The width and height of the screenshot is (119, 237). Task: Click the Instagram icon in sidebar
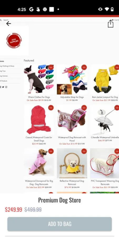pyautogui.click(x=6, y=87)
